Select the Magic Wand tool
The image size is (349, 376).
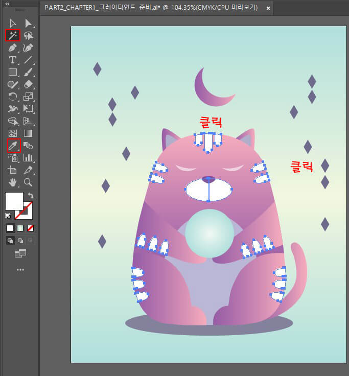[13, 35]
